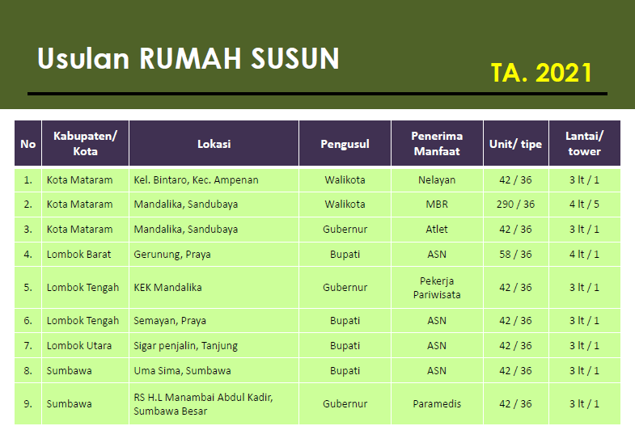Select the "Kabupaten/Kota" column header
The width and height of the screenshot is (635, 426).
point(85,144)
